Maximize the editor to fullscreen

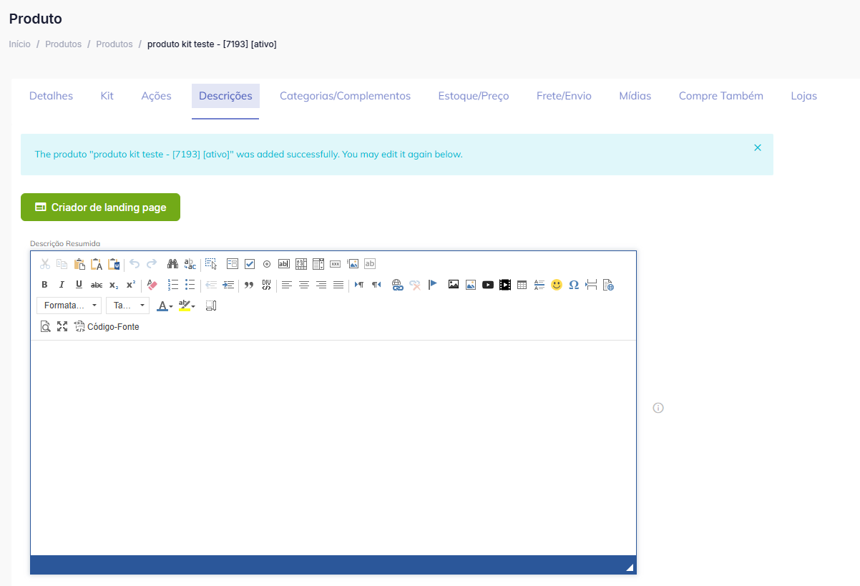(x=62, y=326)
